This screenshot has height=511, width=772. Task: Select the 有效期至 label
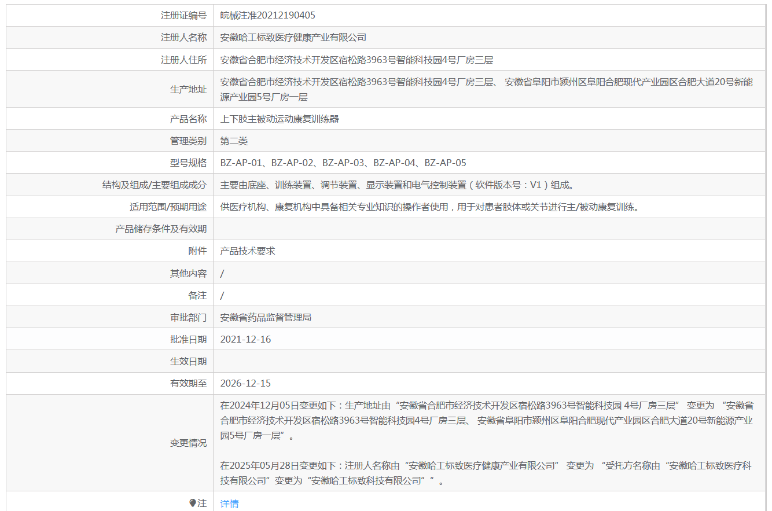188,383
